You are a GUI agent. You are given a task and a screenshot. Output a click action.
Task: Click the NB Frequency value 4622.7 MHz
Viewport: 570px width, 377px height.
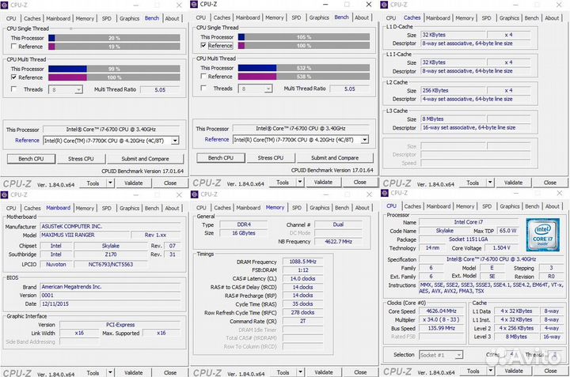click(x=338, y=241)
